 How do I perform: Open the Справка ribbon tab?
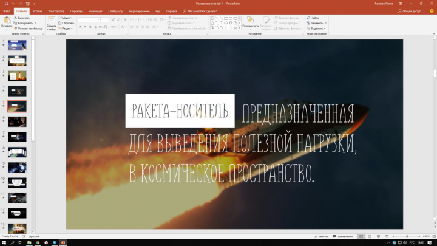point(171,11)
